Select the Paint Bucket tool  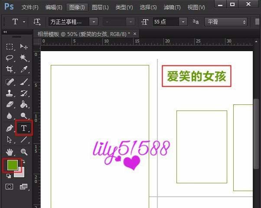pyautogui.click(x=24, y=104)
